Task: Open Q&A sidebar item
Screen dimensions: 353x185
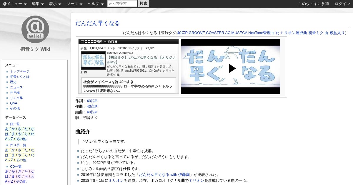Action: (14, 103)
